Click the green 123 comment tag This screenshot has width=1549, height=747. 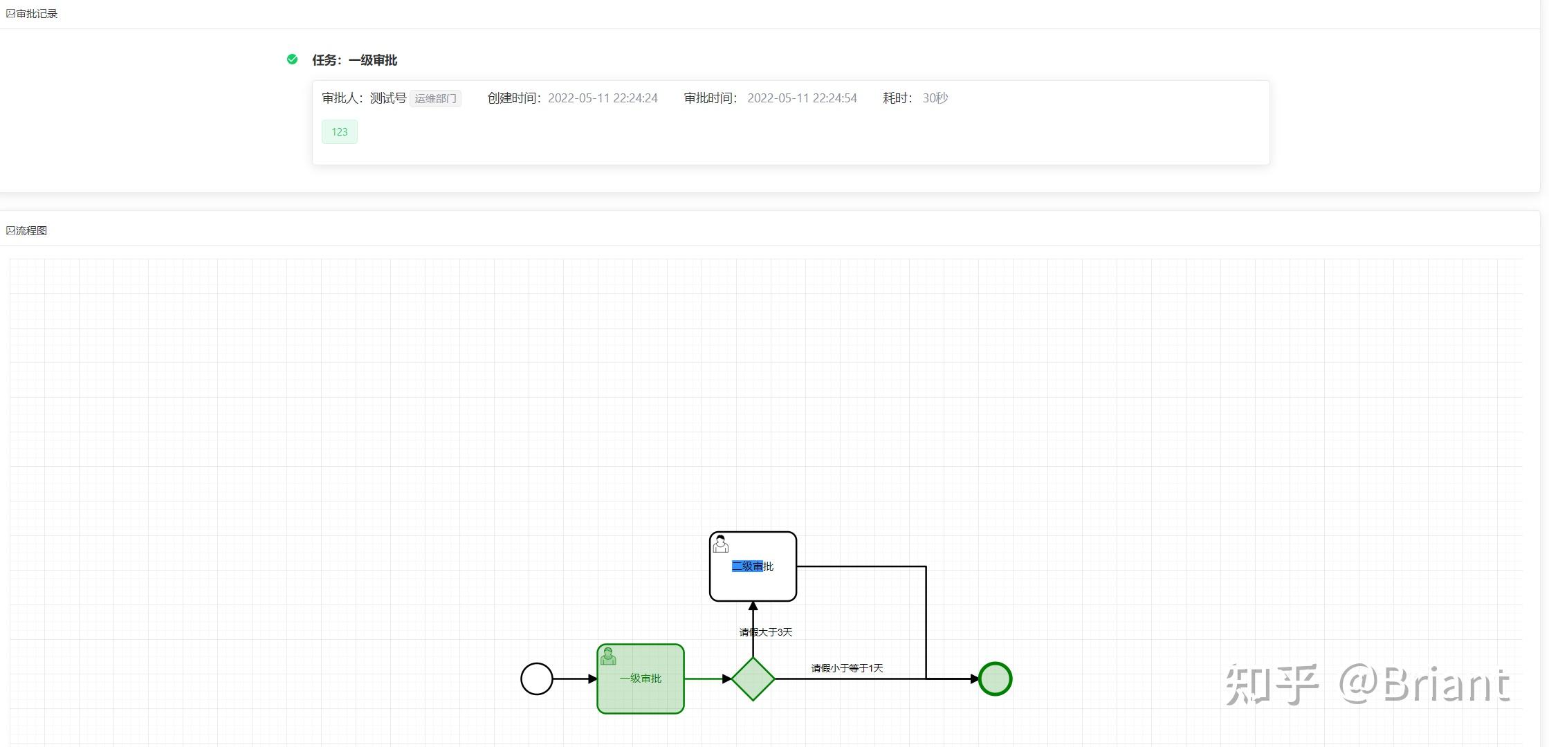click(339, 131)
